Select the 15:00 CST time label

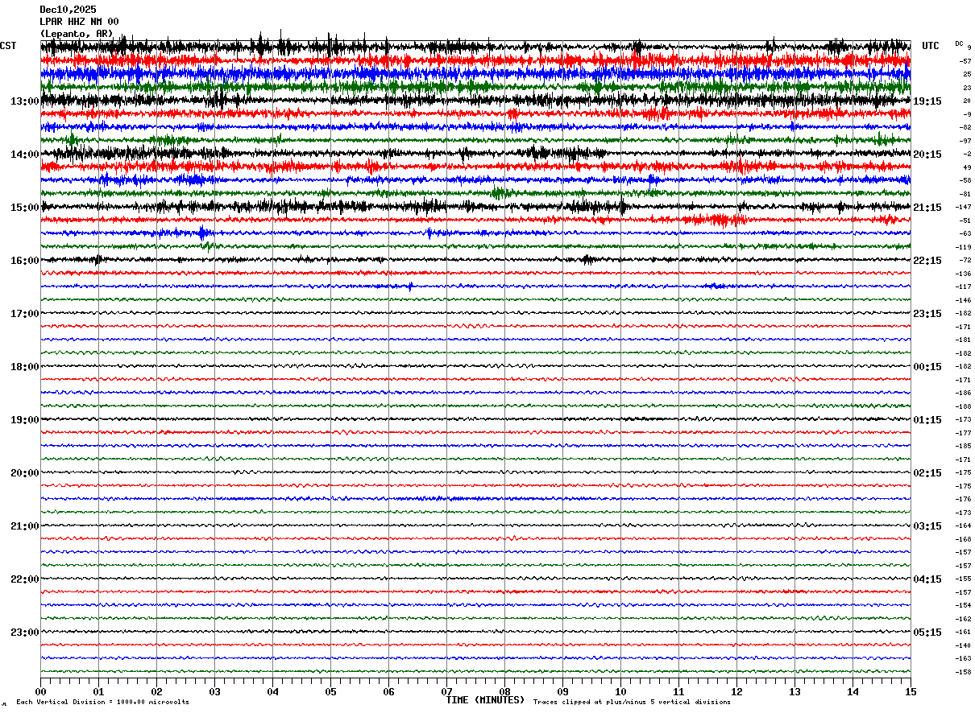click(25, 208)
